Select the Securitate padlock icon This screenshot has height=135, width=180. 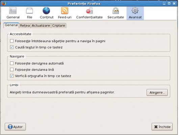116,11
